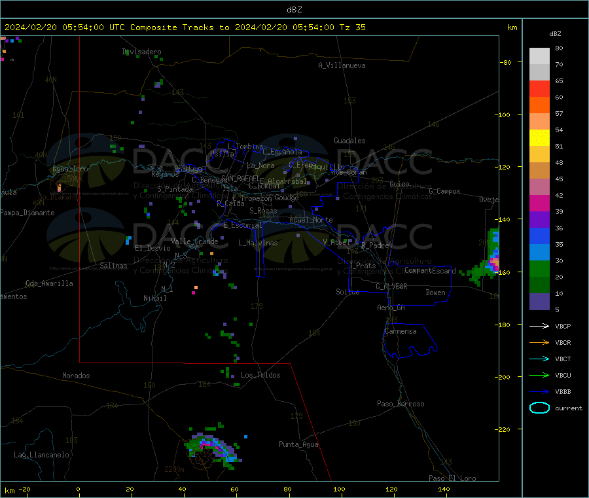
Task: Click the Soitue place label
Action: (x=348, y=292)
